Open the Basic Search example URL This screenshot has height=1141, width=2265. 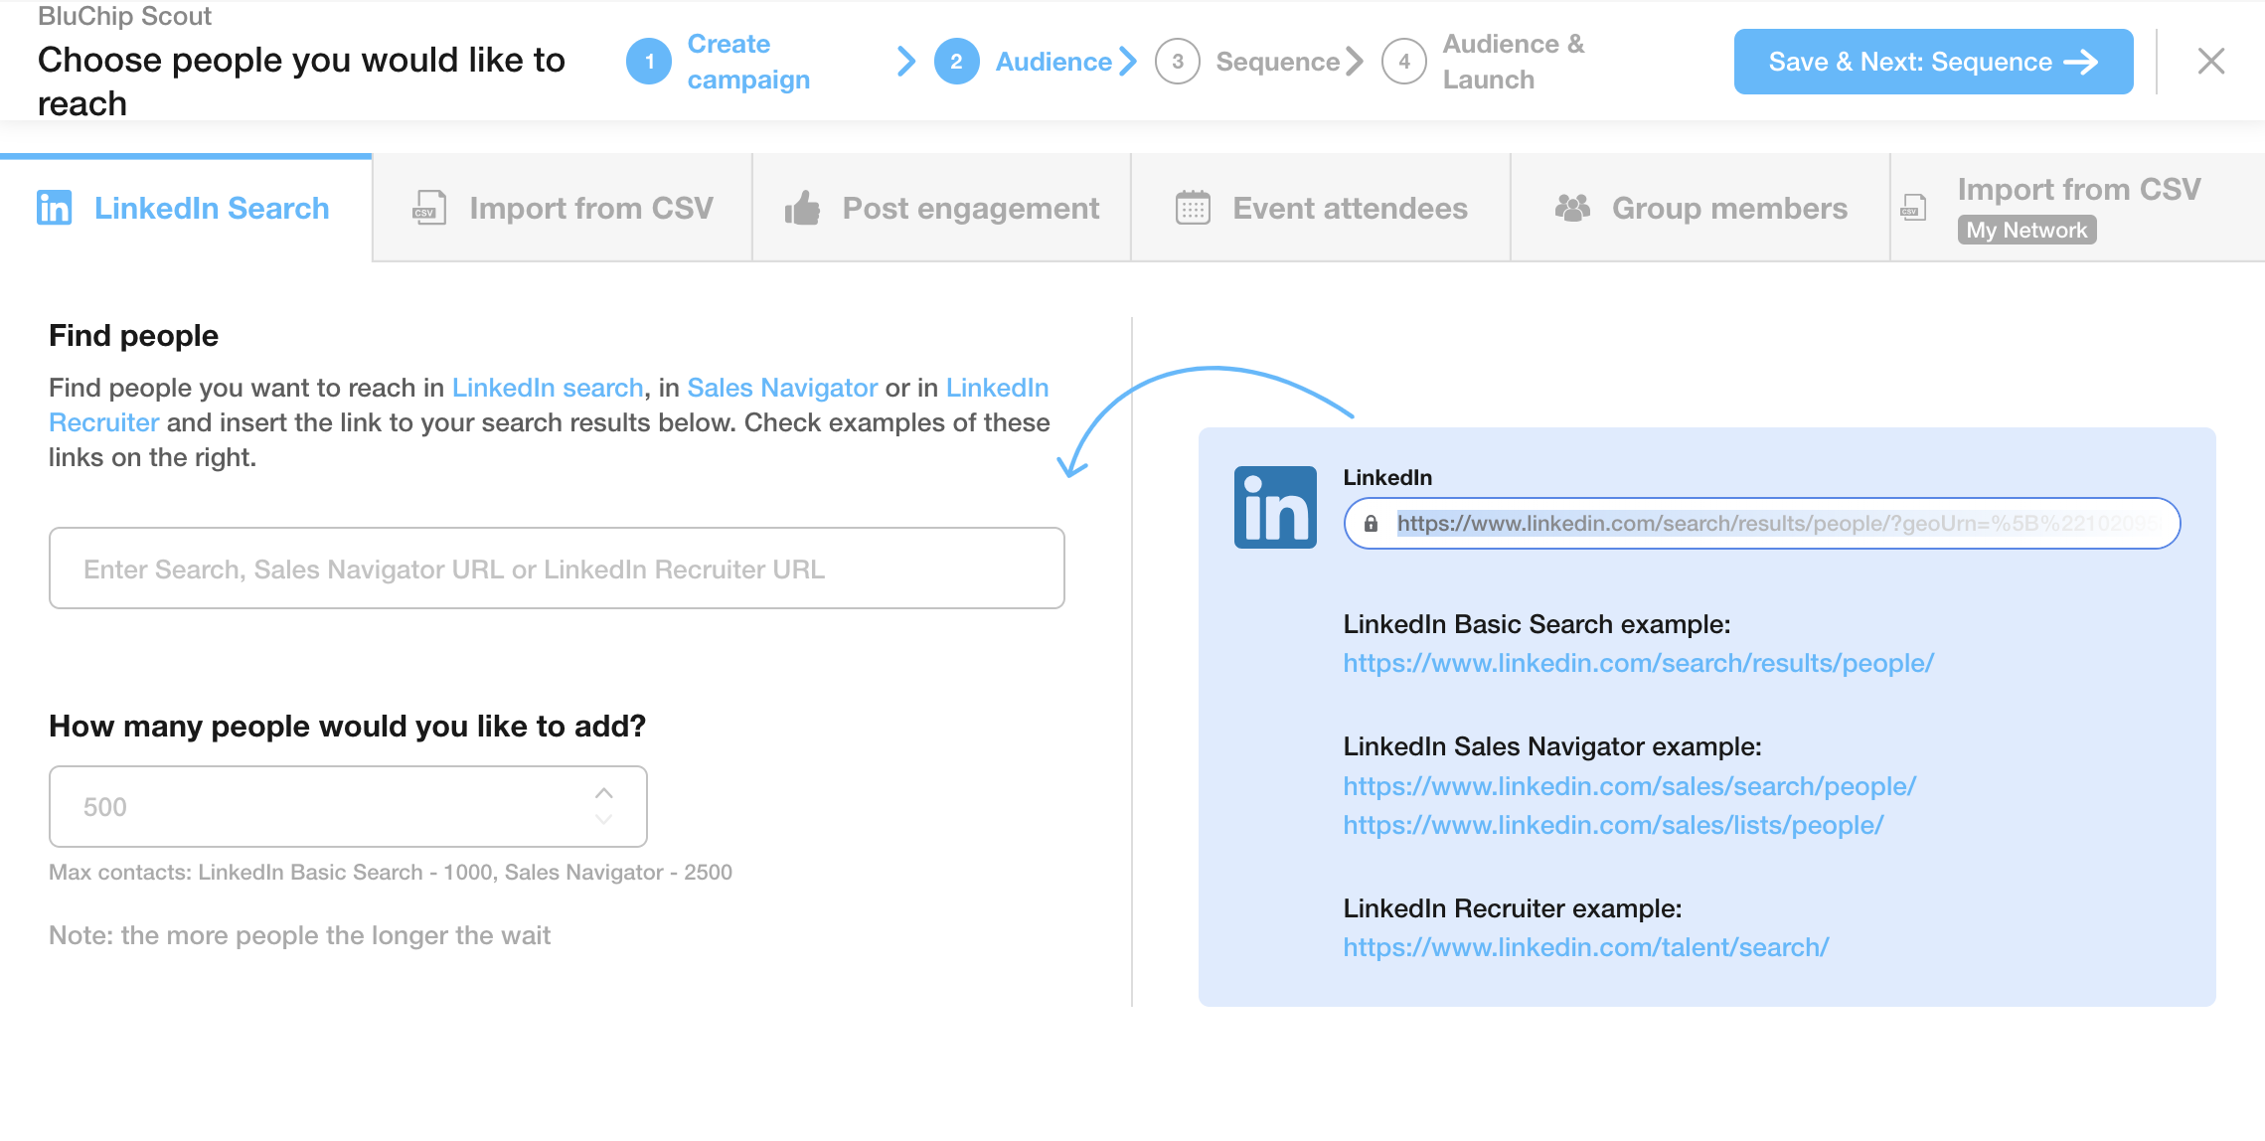tap(1638, 663)
